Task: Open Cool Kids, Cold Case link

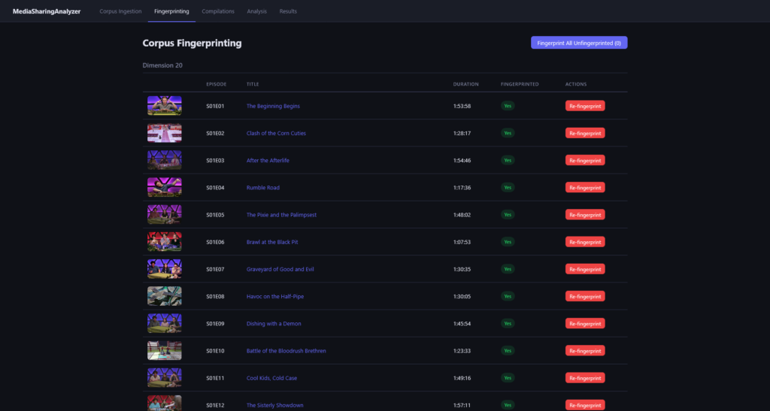Action: pos(274,378)
